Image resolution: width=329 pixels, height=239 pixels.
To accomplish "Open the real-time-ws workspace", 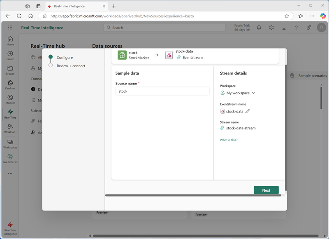I will [10, 159].
